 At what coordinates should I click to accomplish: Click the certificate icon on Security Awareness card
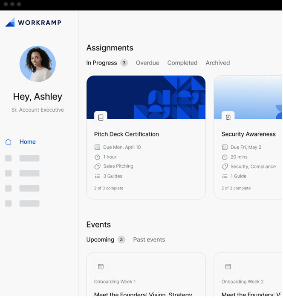tap(228, 118)
